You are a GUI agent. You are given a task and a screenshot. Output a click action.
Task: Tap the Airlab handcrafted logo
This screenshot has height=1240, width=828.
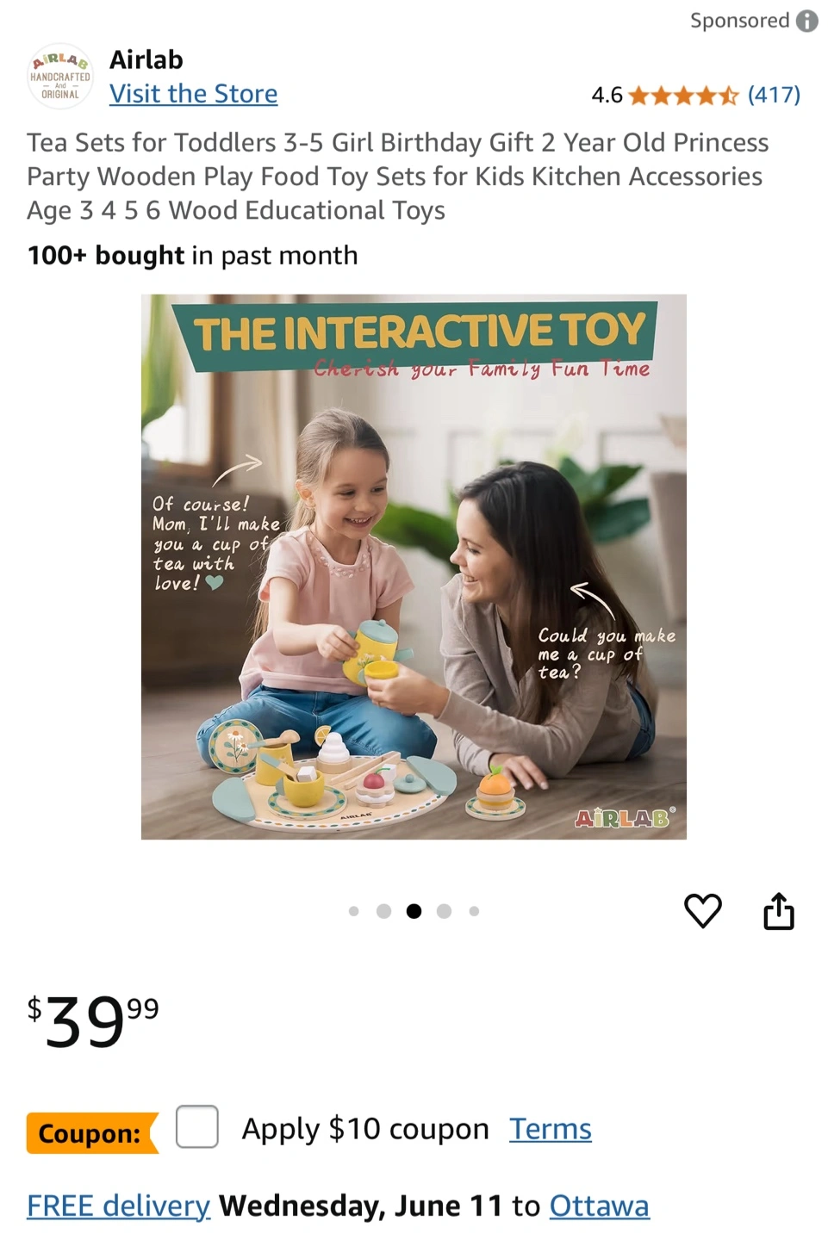click(60, 77)
